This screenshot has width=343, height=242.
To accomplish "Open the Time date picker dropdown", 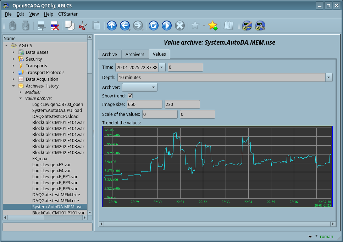I will (x=162, y=67).
